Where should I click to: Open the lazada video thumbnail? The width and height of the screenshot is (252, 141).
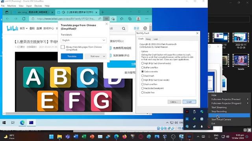(241, 60)
